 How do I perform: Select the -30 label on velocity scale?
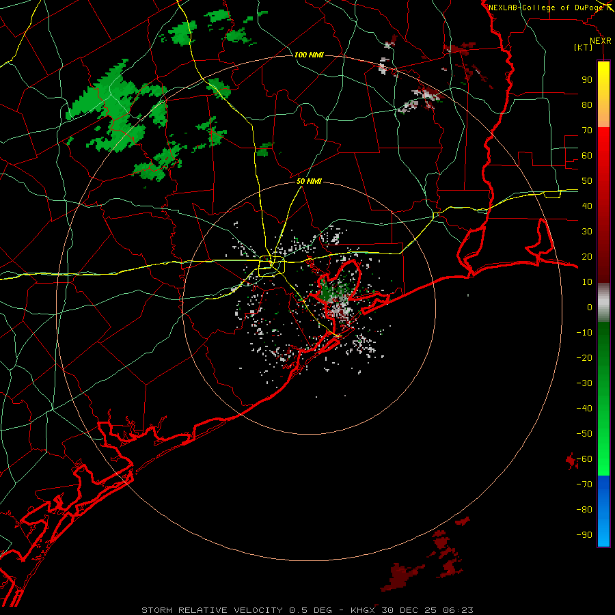click(x=584, y=383)
